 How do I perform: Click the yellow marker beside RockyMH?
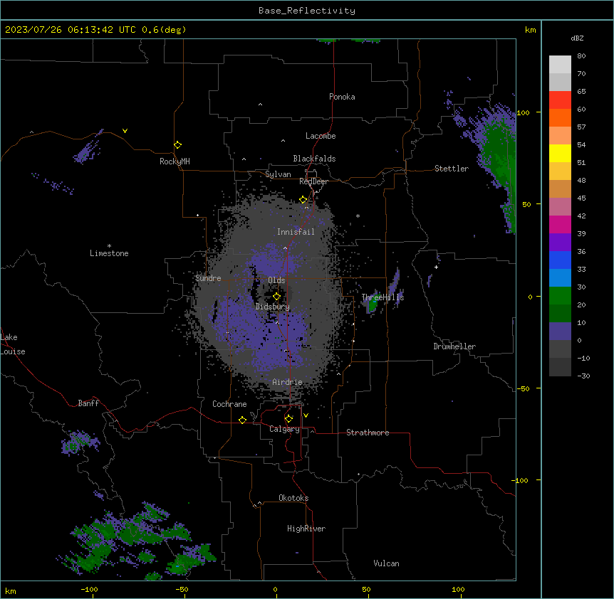(177, 144)
